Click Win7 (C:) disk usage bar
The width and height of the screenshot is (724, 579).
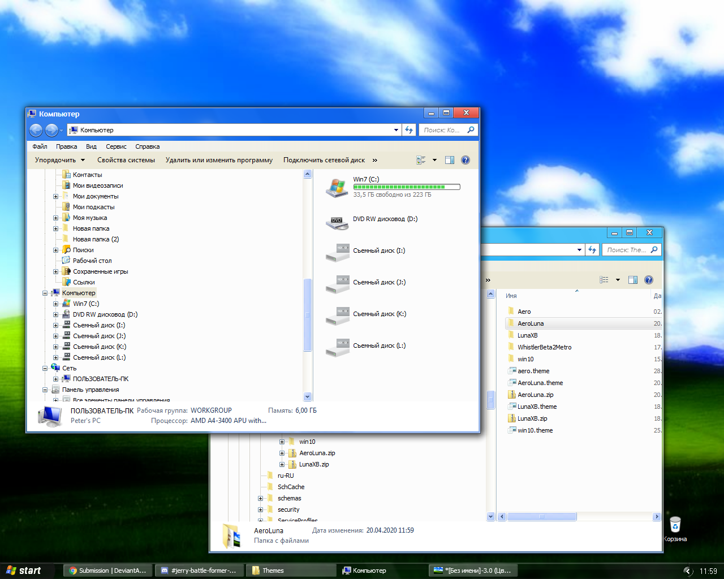point(407,187)
